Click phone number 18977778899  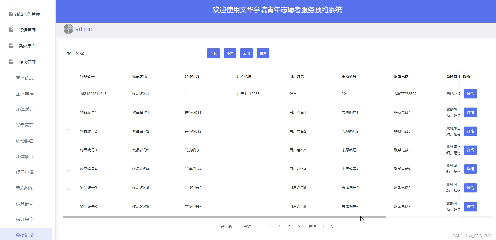pyautogui.click(x=405, y=94)
